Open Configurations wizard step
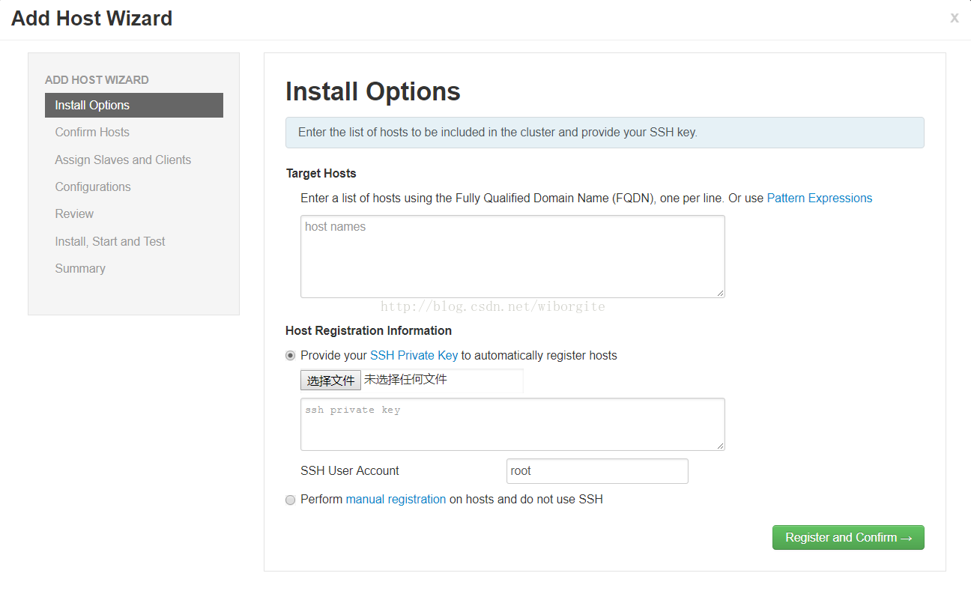 coord(93,187)
